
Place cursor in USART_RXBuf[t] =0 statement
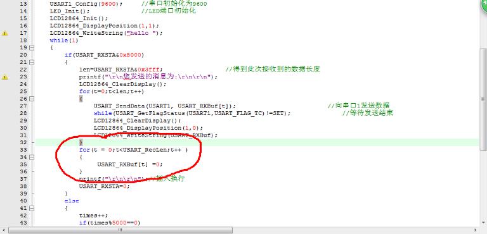[x=130, y=164]
